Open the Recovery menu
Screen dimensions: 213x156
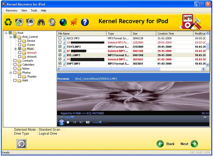(x=12, y=10)
